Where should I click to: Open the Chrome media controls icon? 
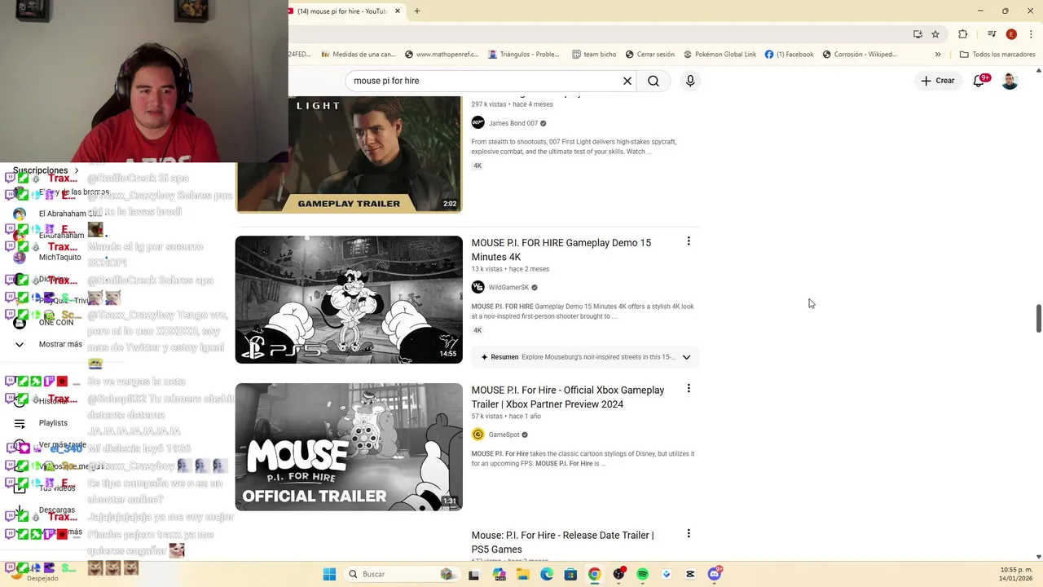click(992, 34)
